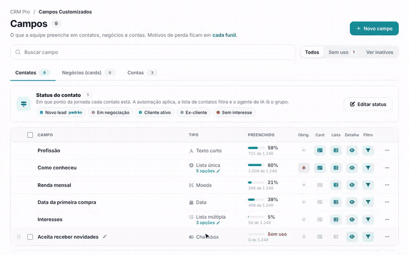Click the Status do contato sliders icon
The height and width of the screenshot is (255, 409).
(x=24, y=104)
